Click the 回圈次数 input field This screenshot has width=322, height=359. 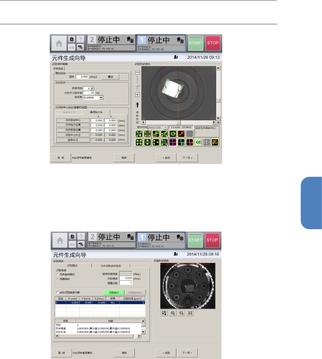[126, 283]
